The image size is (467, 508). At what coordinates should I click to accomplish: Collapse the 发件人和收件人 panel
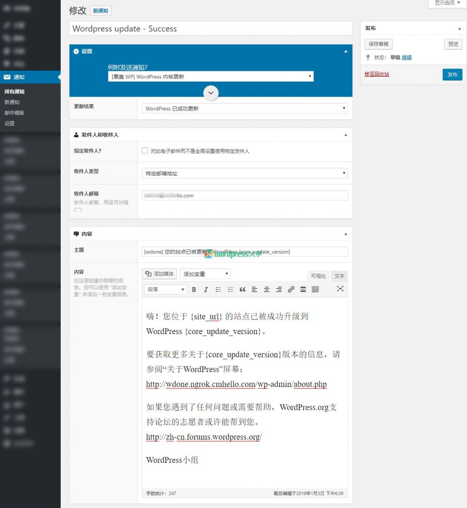(346, 135)
